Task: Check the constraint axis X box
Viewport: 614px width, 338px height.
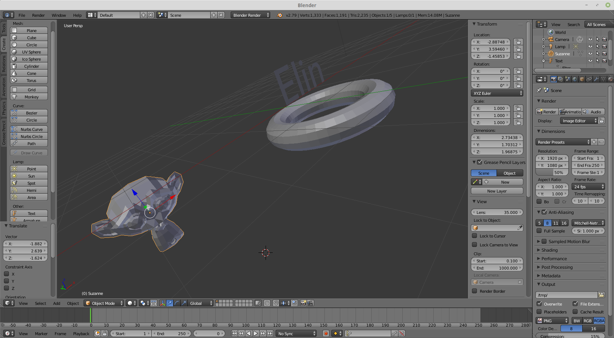Action: pos(6,274)
